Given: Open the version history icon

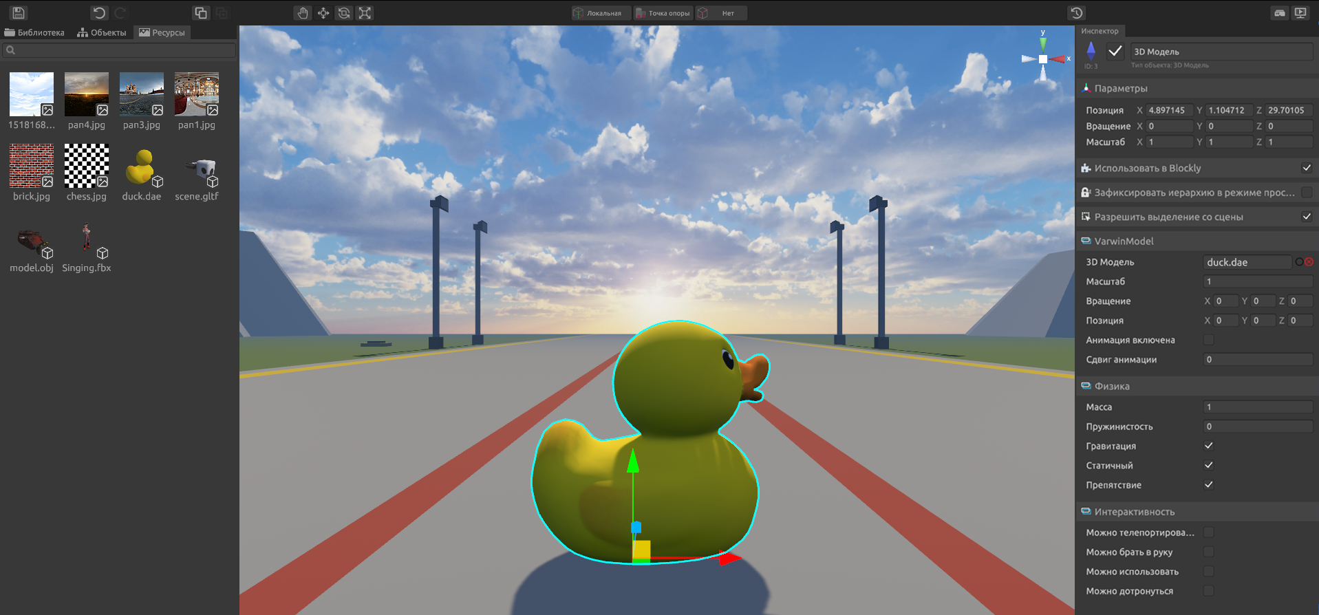Looking at the screenshot, I should [1077, 12].
